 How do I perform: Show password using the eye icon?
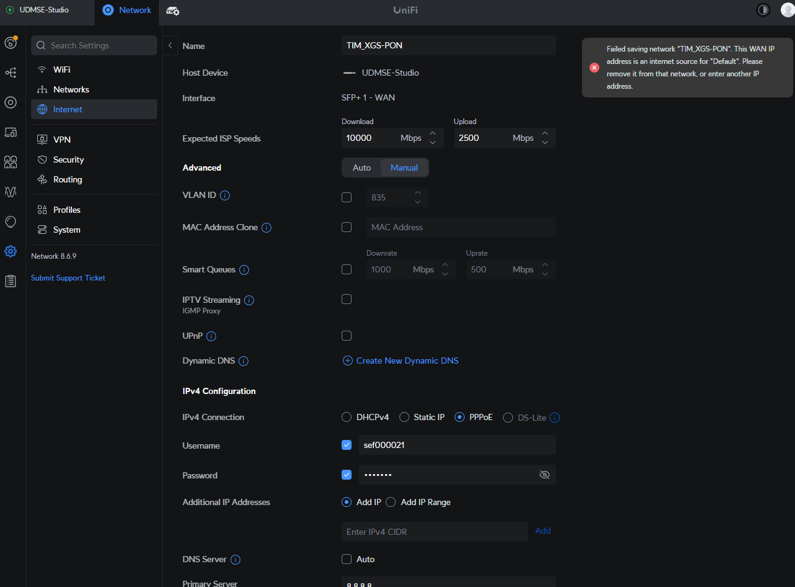(545, 475)
